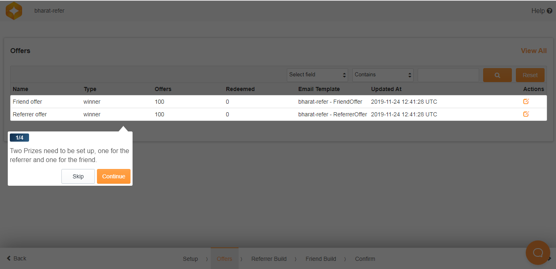Edit the Referrer offer row
Image resolution: width=556 pixels, height=269 pixels.
[x=526, y=114]
